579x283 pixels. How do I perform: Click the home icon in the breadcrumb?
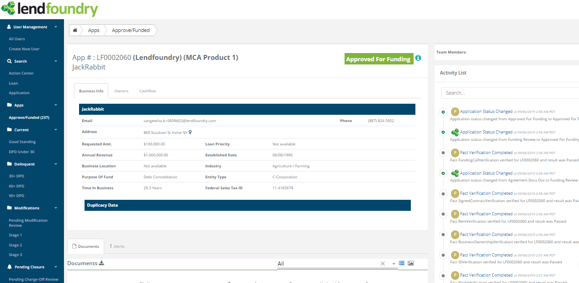[74, 30]
